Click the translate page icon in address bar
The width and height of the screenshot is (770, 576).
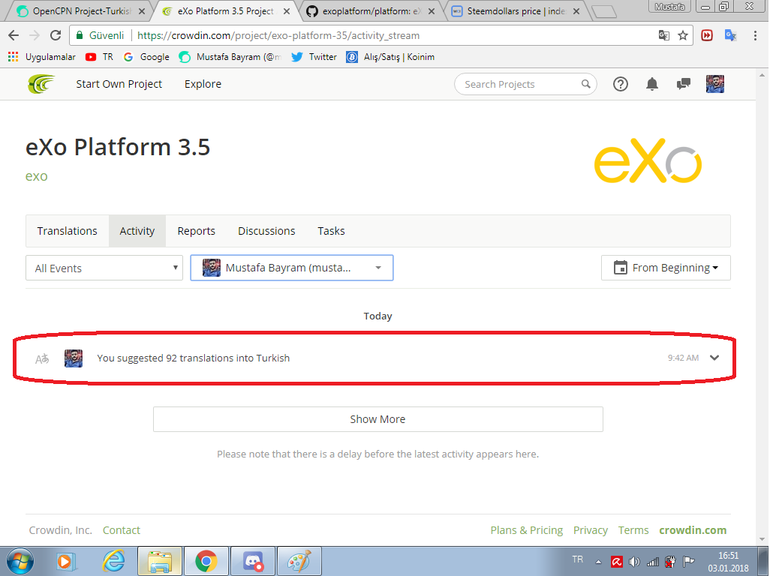pyautogui.click(x=664, y=35)
